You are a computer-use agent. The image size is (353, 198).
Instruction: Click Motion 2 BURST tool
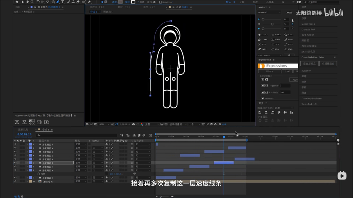[289, 34]
